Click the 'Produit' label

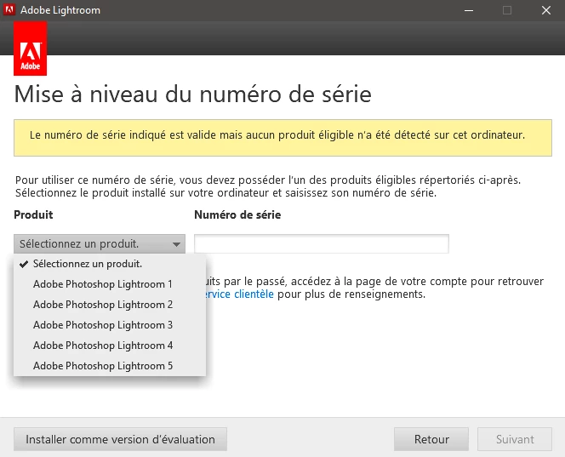pos(33,214)
